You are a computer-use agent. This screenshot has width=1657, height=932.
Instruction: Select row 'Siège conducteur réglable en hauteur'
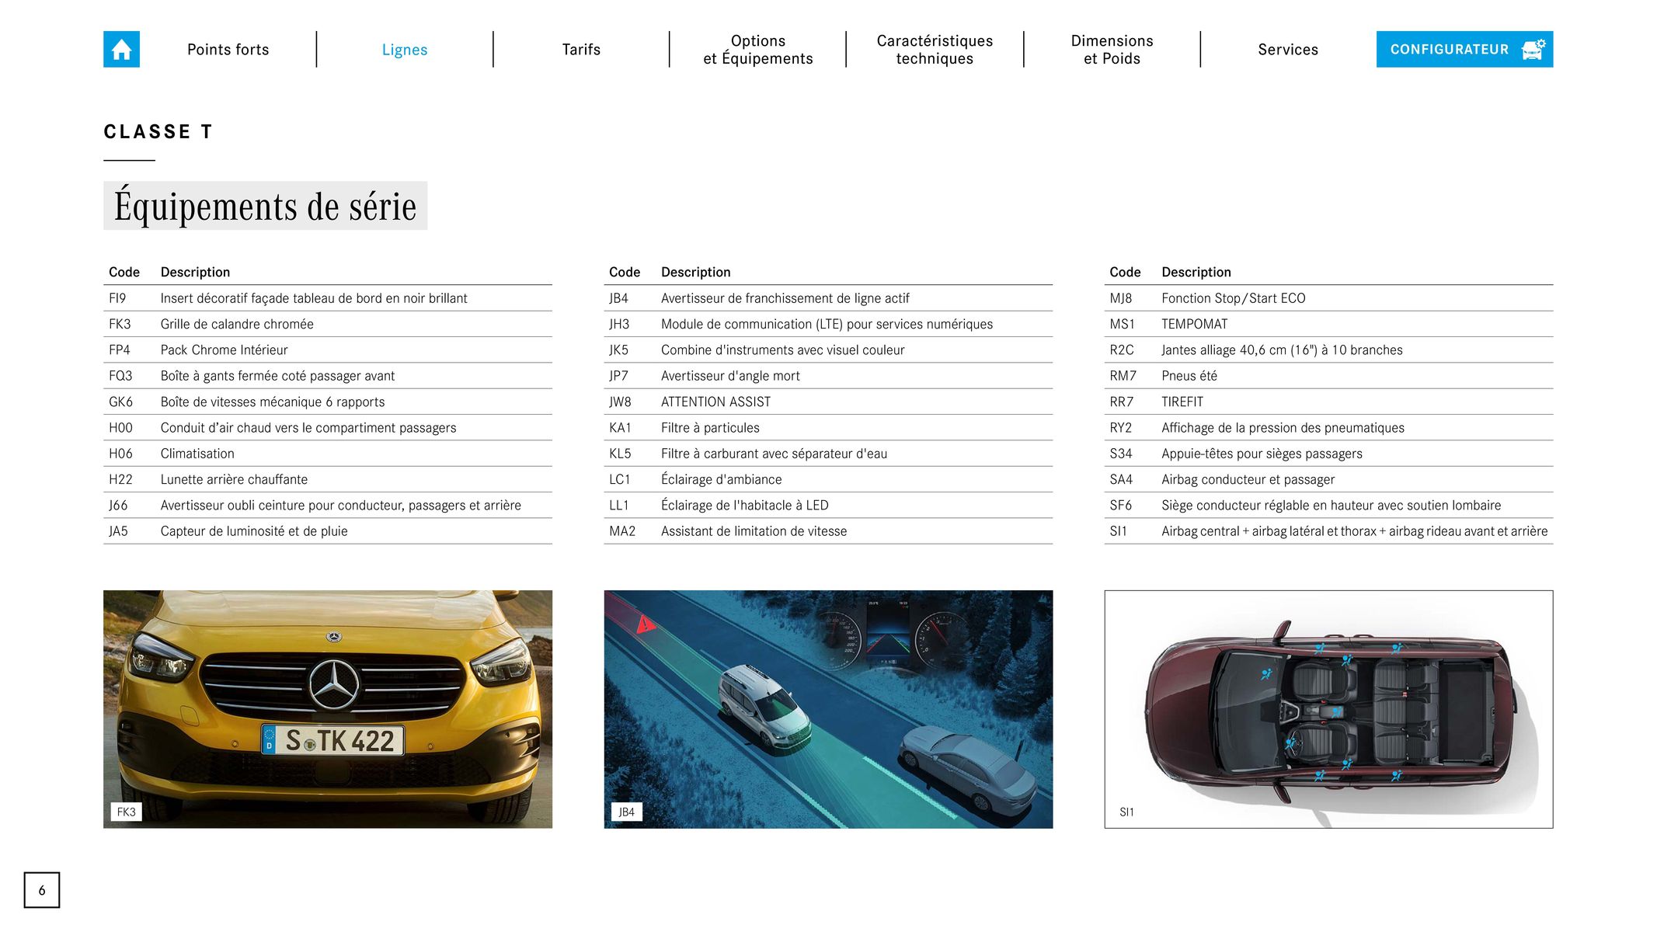tap(1328, 505)
